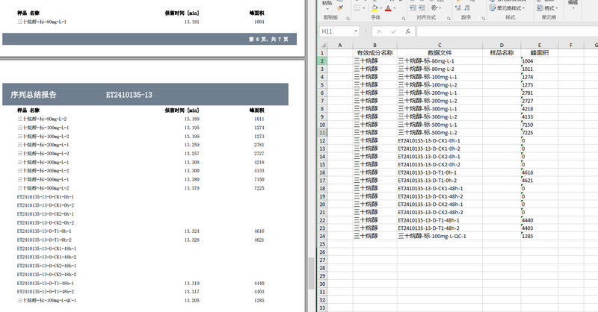Open the 字体 group dialog launcher
Viewport: 598px width, 312px height.
(404, 18)
